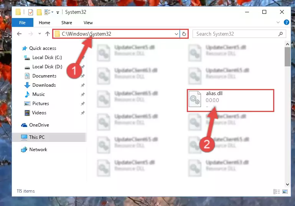Click the pin icon next to Videos

pyautogui.click(x=82, y=113)
